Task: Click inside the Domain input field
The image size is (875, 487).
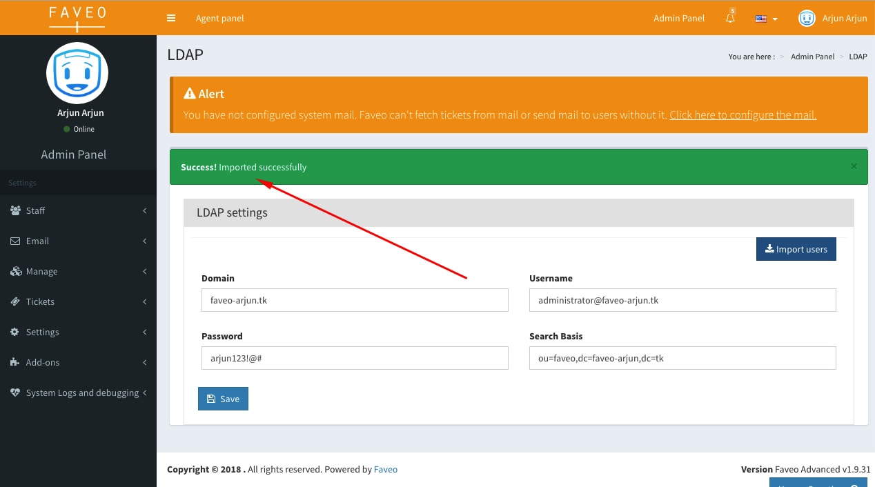Action: pyautogui.click(x=354, y=300)
